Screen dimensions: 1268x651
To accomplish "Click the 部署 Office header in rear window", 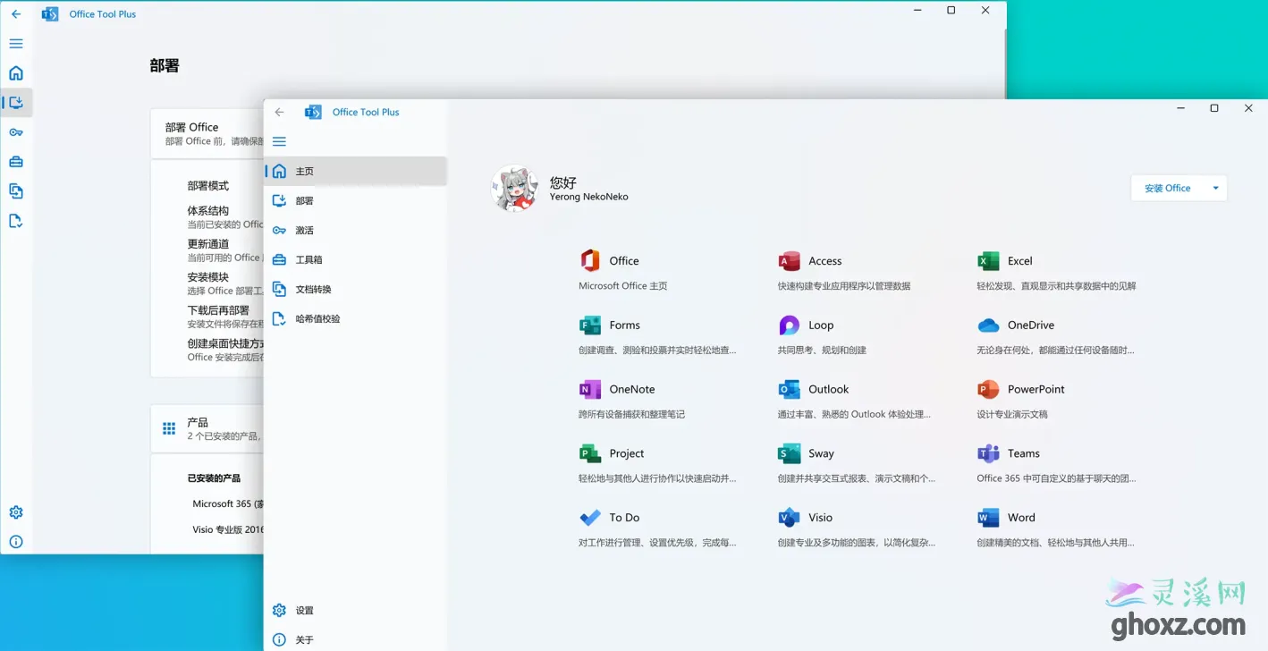I will point(207,133).
